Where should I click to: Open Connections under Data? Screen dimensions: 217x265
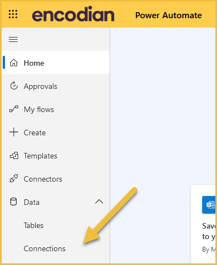(45, 248)
